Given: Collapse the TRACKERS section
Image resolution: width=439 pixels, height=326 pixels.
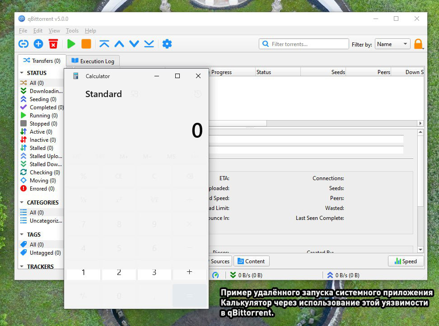Looking at the screenshot, I should [22, 266].
